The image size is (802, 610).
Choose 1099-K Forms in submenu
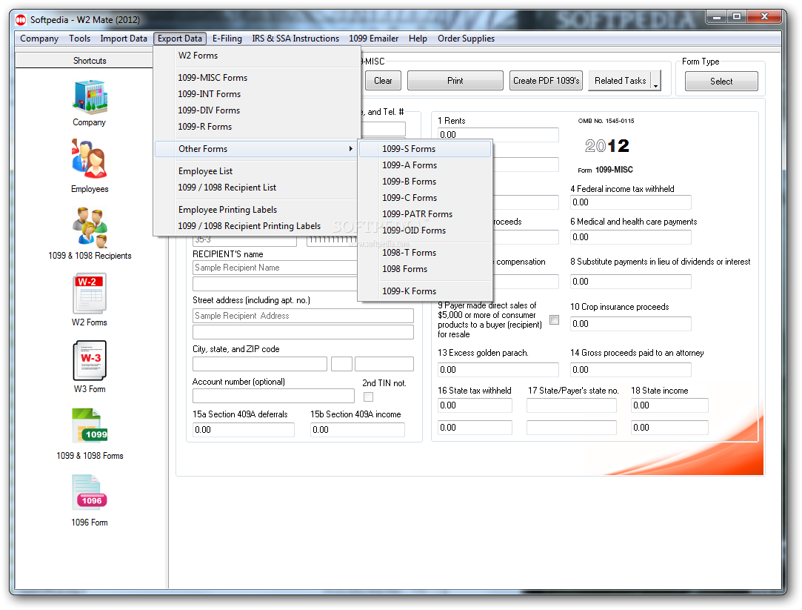pos(425,291)
